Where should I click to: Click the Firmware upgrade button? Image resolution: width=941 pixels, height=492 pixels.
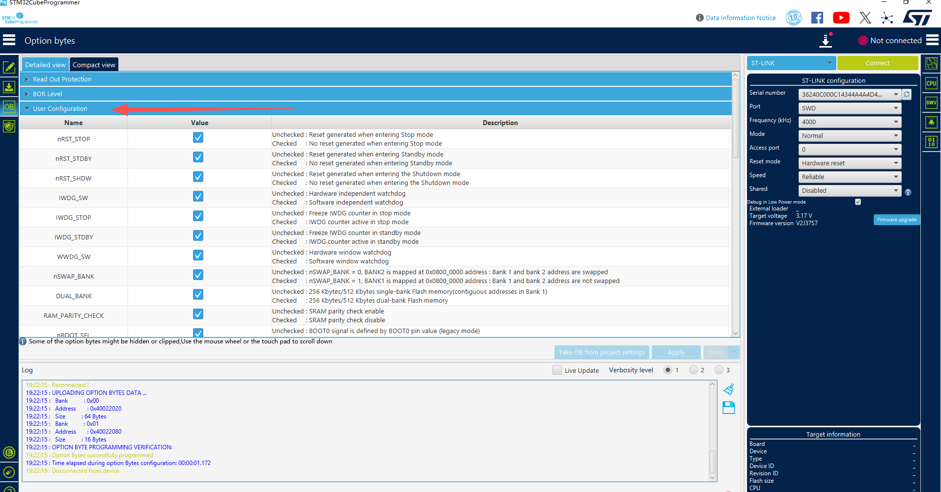(897, 220)
